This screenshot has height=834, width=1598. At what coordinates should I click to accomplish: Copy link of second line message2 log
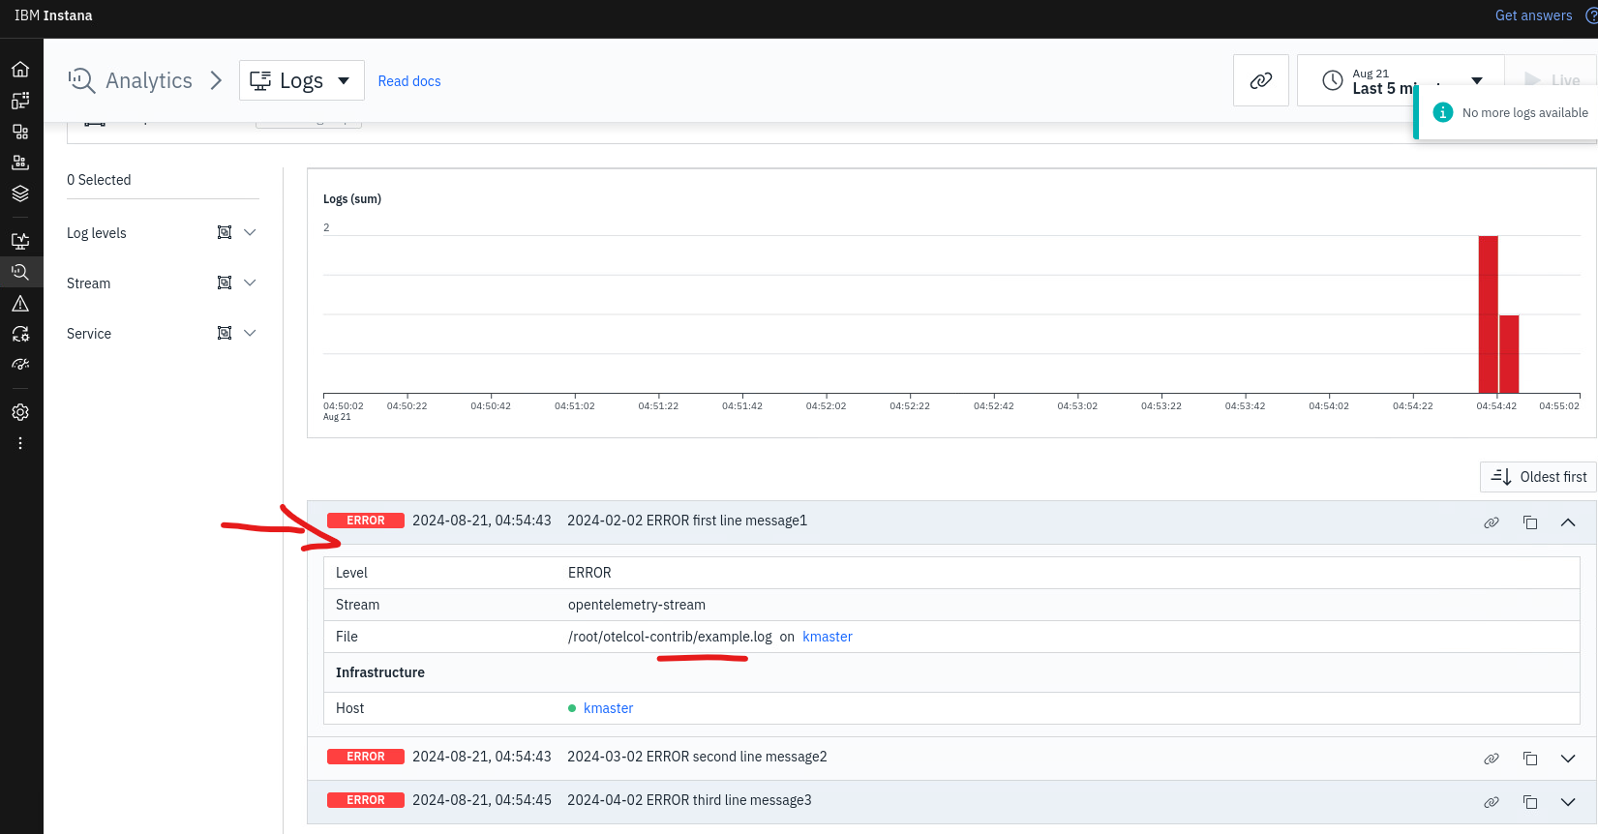1492,759
